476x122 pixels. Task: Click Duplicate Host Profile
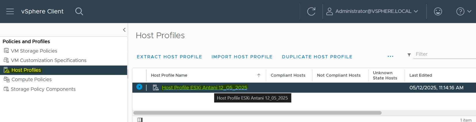[x=317, y=57]
